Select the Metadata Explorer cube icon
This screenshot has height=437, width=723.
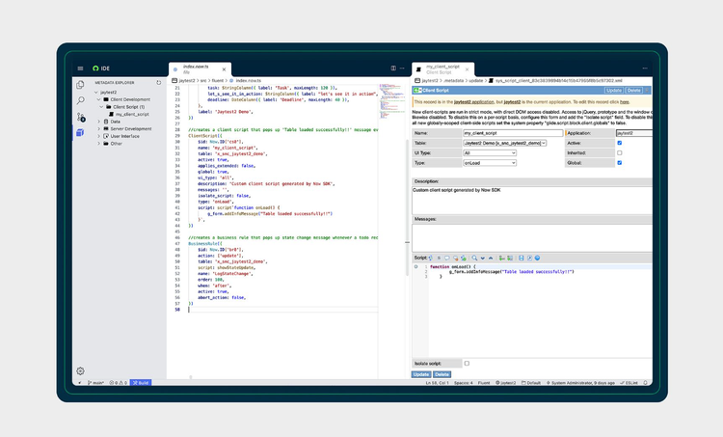coord(81,132)
